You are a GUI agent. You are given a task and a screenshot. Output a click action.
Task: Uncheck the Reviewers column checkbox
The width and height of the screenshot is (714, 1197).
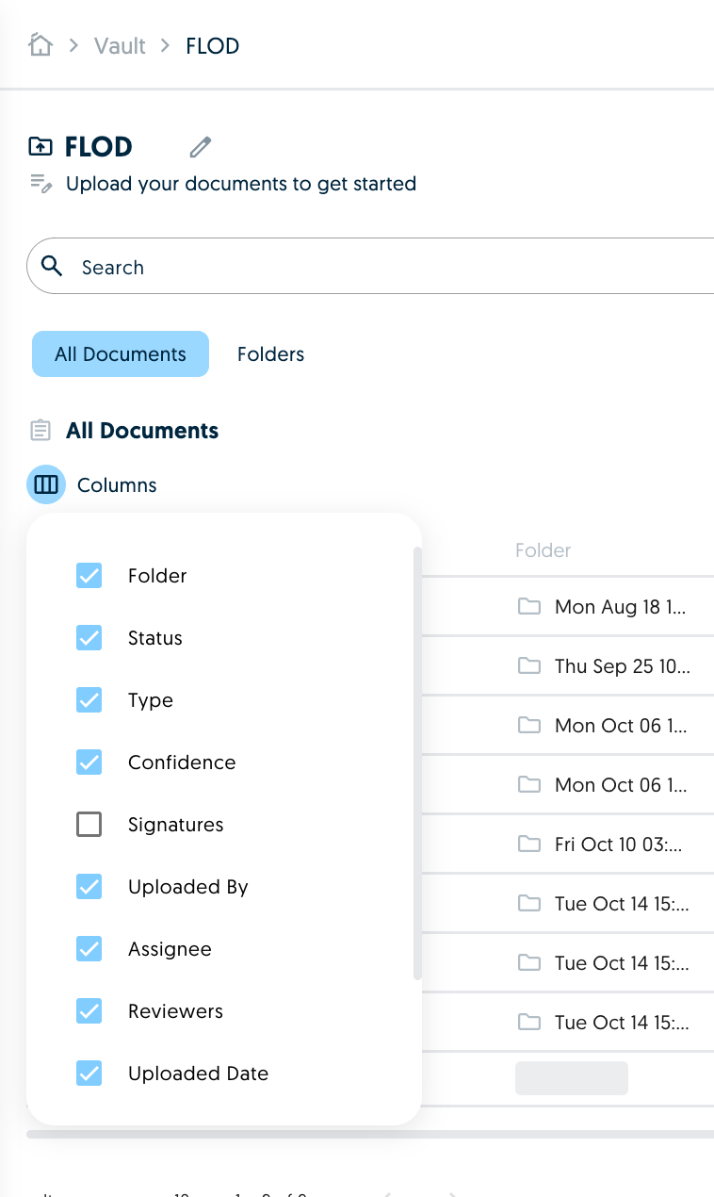coord(89,1011)
